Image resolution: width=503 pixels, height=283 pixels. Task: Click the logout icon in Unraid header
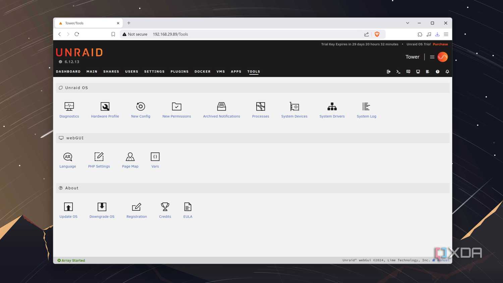tap(389, 71)
